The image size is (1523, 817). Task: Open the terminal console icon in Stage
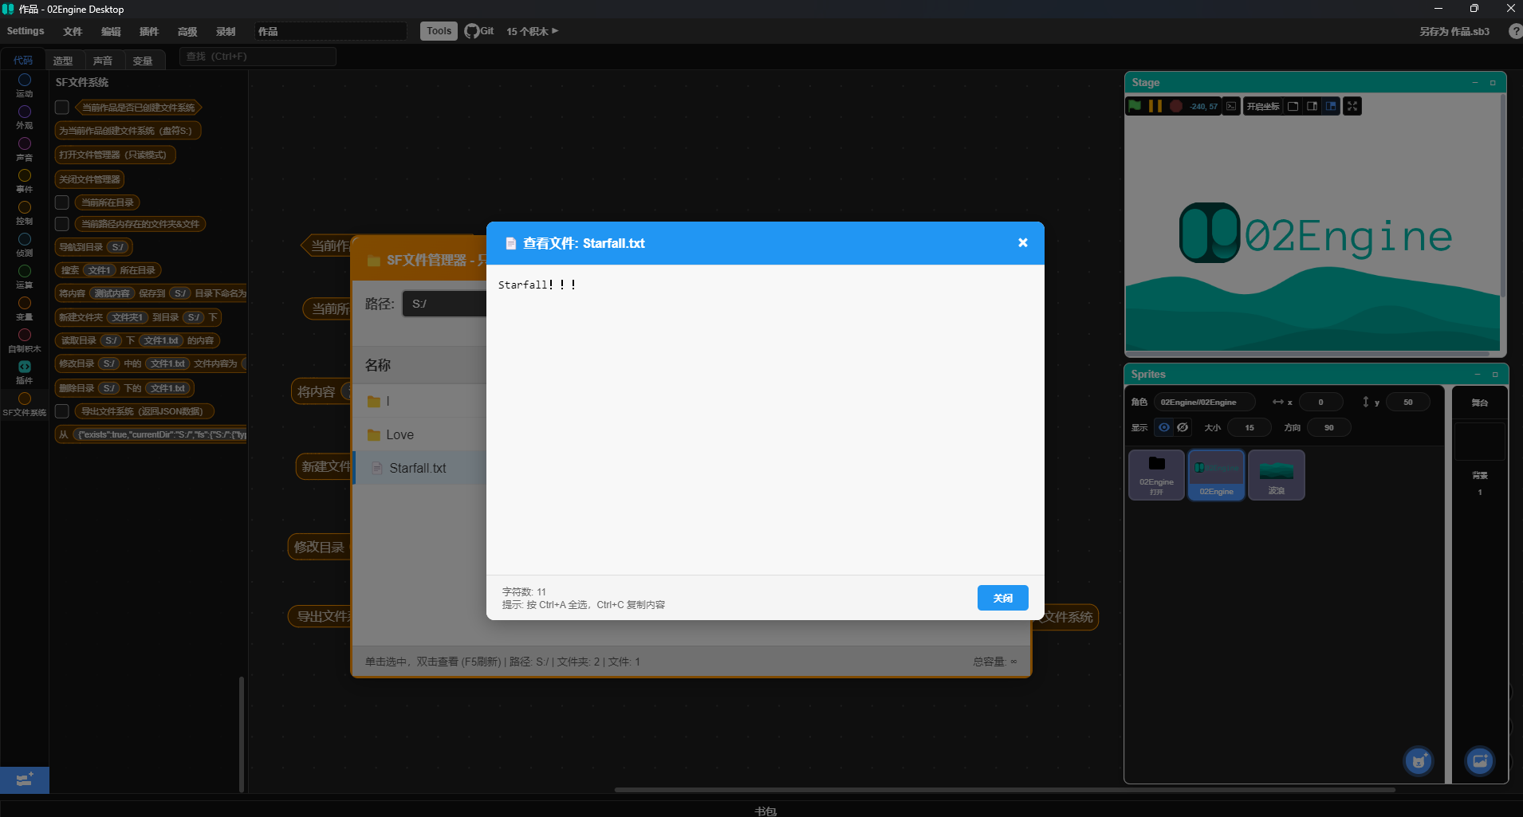tap(1232, 106)
